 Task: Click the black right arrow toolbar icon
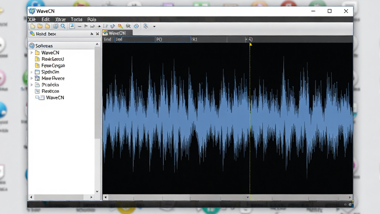[99, 26]
